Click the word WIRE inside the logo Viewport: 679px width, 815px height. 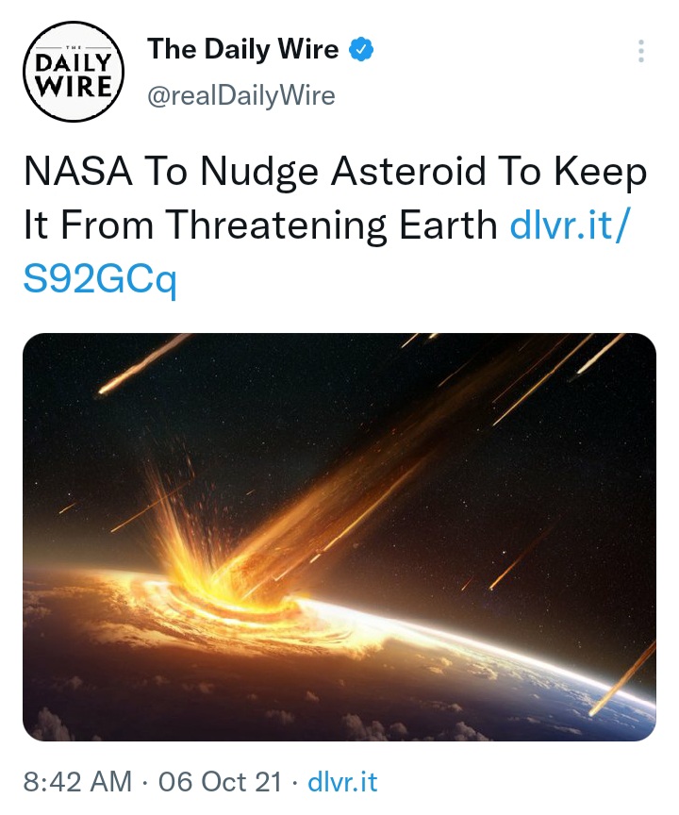75,86
